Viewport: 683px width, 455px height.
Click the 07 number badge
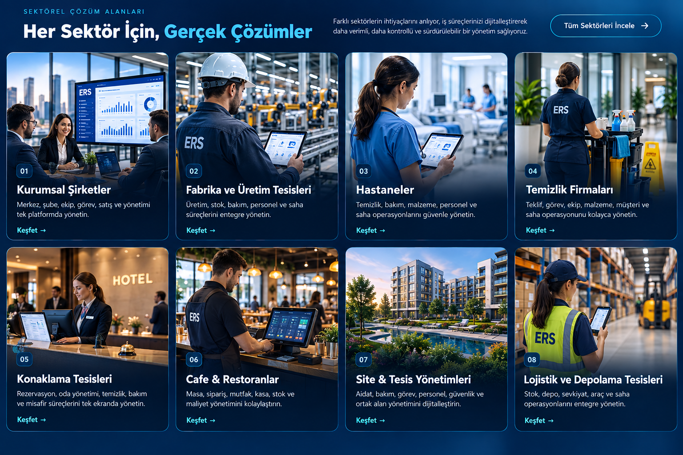(x=364, y=359)
